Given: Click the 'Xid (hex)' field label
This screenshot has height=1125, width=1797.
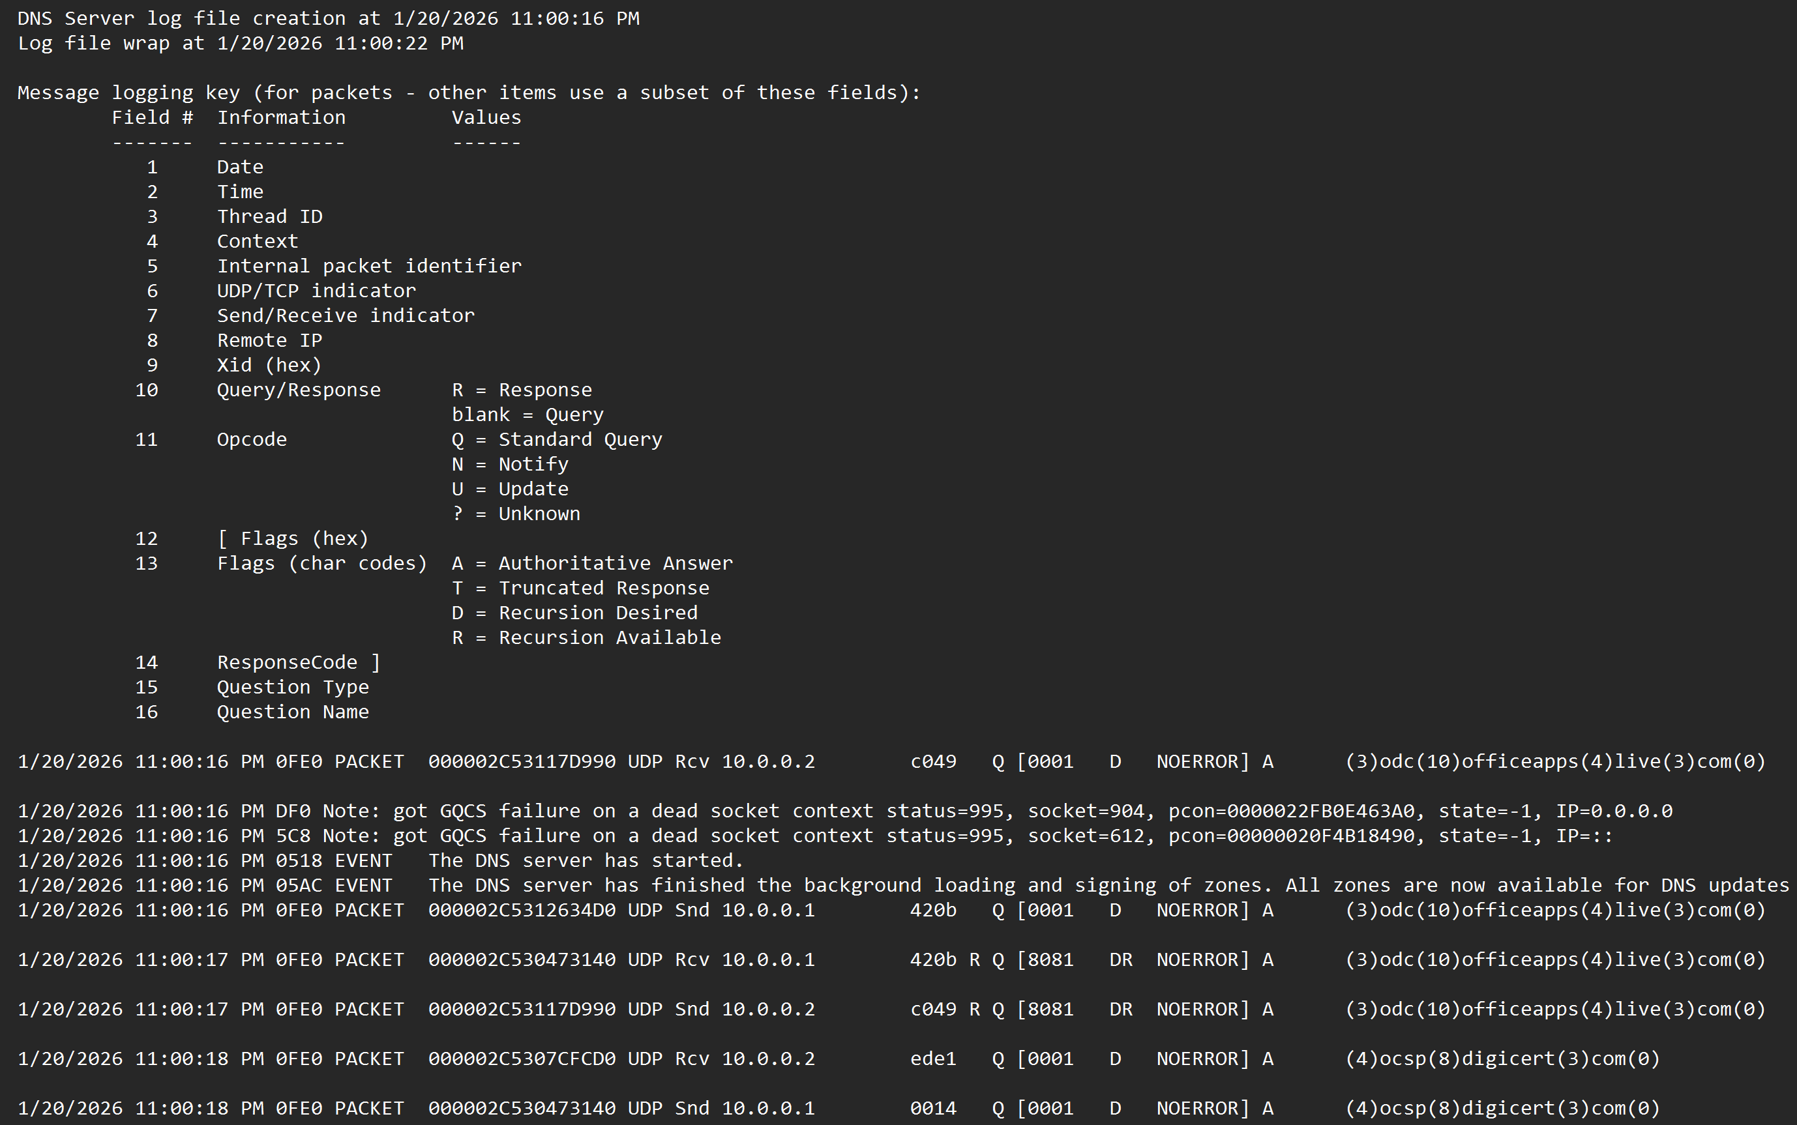Looking at the screenshot, I should click(268, 364).
